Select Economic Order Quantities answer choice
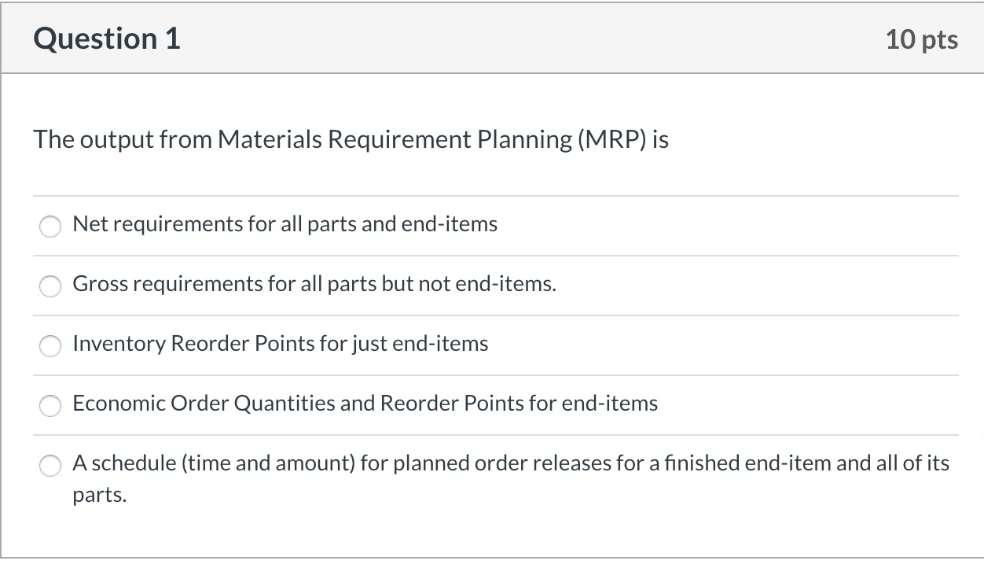 click(50, 406)
